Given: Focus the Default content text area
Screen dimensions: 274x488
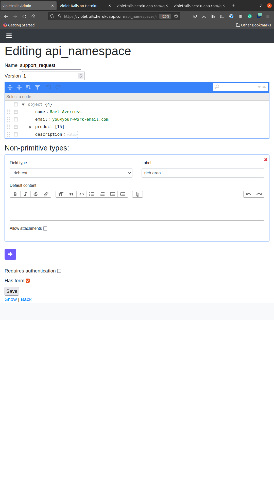Looking at the screenshot, I should (x=137, y=211).
